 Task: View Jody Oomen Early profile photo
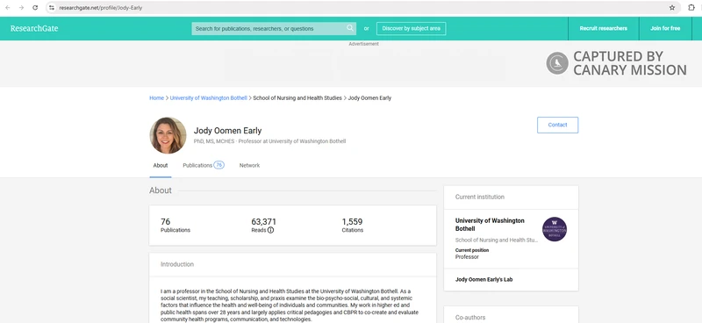[168, 135]
